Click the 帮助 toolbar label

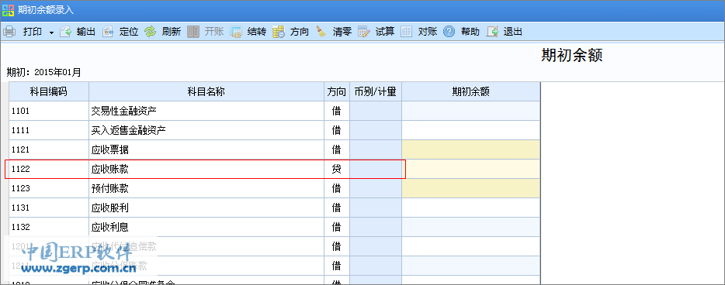(470, 32)
